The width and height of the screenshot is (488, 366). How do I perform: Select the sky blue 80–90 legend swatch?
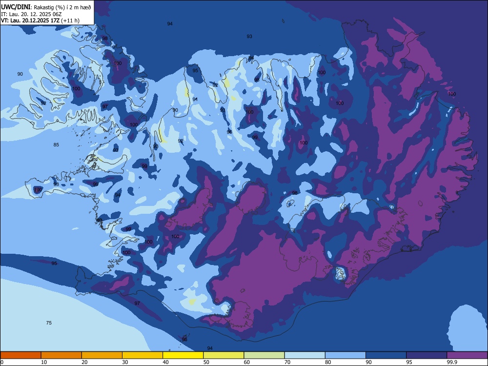(x=346, y=355)
